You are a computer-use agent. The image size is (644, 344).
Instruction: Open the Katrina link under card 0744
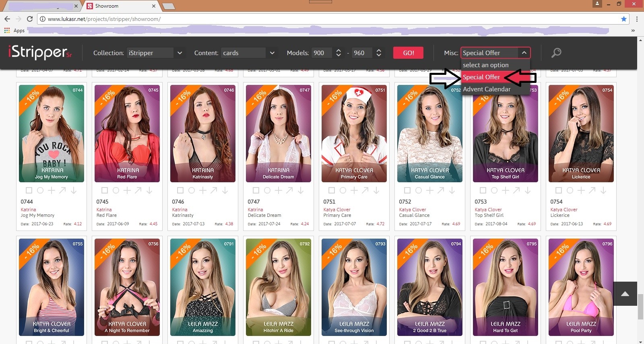[x=29, y=210]
